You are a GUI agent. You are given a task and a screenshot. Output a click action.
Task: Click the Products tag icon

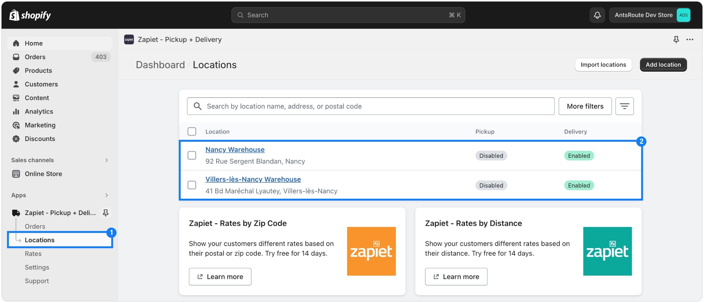coord(16,70)
